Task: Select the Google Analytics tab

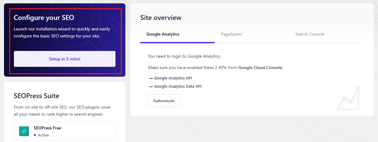Action: click(163, 34)
